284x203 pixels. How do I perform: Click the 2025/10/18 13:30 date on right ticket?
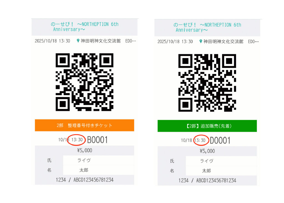[x=175, y=42]
